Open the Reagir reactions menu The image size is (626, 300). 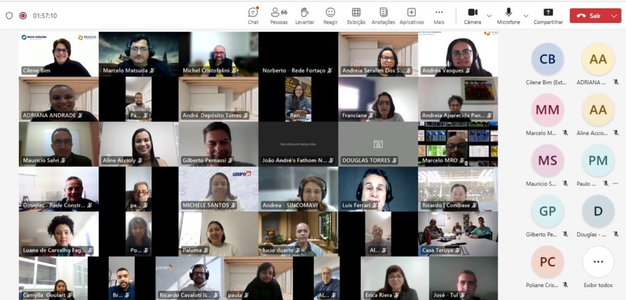pyautogui.click(x=330, y=15)
